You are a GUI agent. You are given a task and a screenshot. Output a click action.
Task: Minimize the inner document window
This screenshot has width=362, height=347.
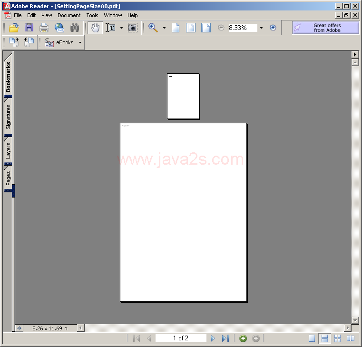(x=339, y=15)
